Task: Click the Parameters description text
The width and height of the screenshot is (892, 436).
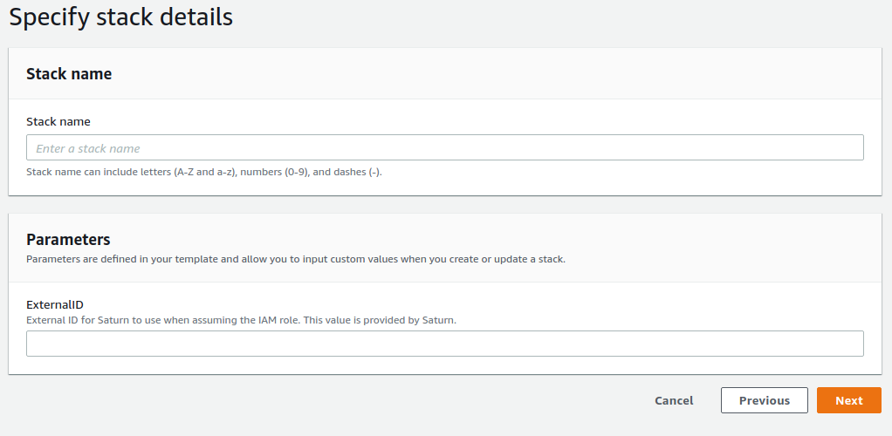Action: 296,259
